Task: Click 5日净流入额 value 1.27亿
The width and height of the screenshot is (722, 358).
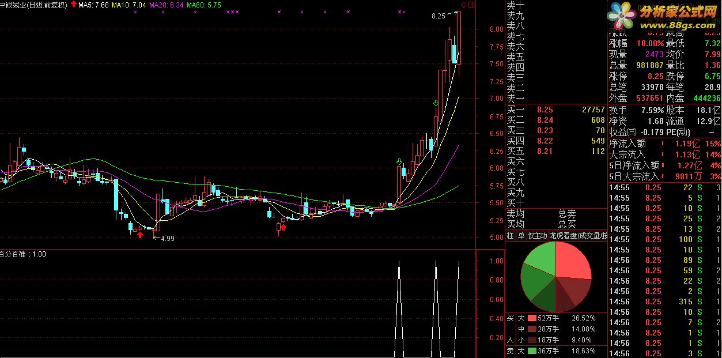Action: tap(689, 165)
